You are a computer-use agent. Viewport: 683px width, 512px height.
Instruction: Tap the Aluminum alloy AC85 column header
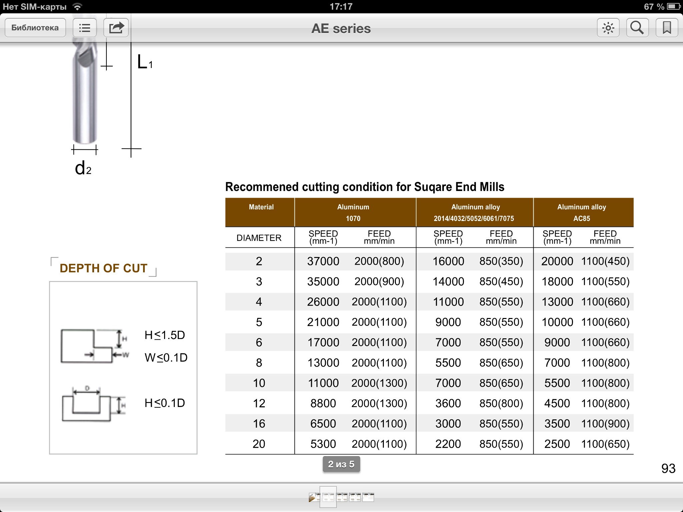[x=582, y=212]
